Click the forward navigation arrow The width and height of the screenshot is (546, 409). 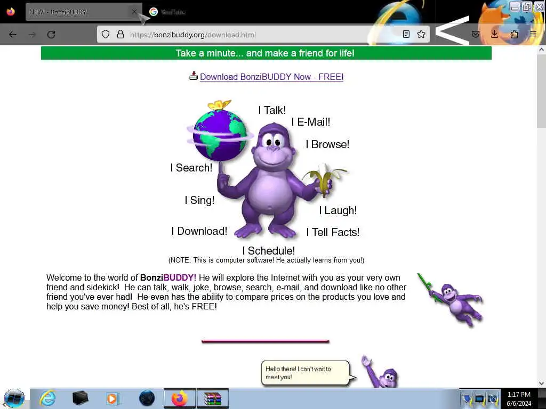pyautogui.click(x=32, y=35)
